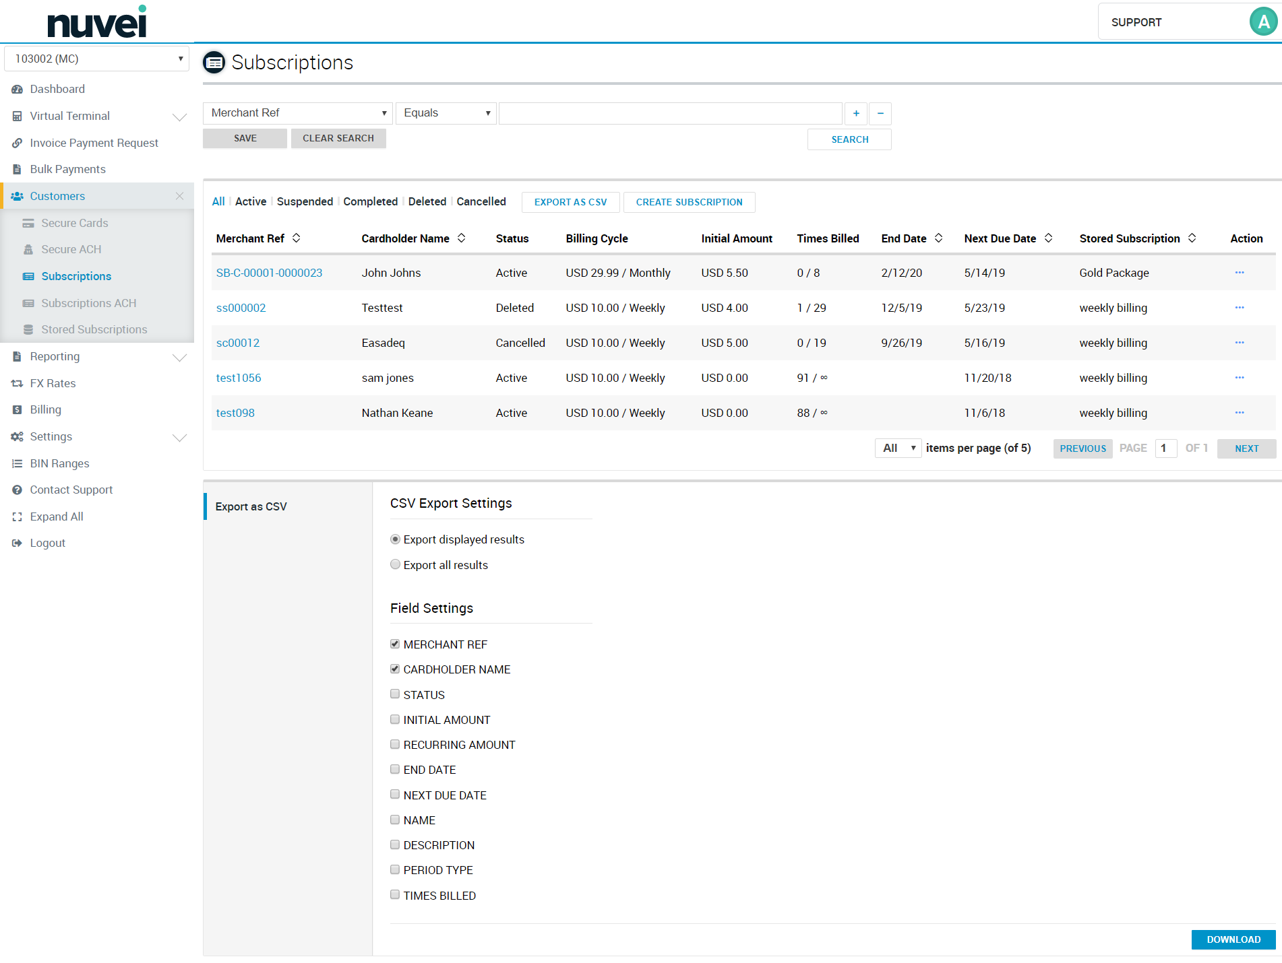1282x963 pixels.
Task: Open subscription link SB-C-00001-0000023
Action: (269, 273)
